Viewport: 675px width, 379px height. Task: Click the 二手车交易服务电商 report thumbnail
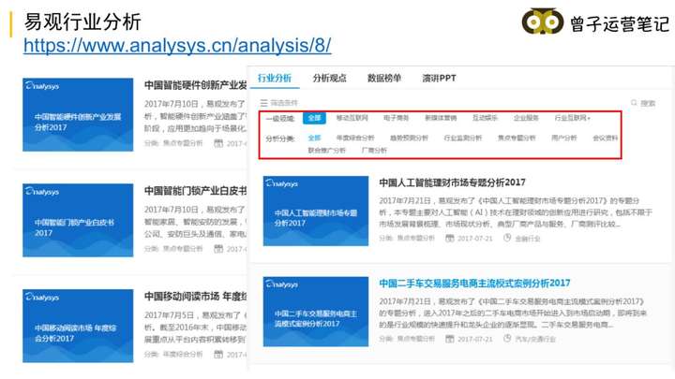pos(316,312)
